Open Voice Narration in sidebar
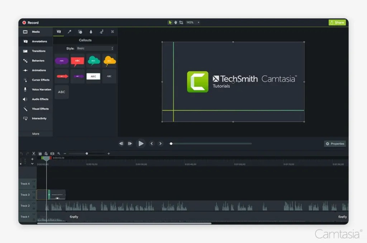Screen dimensions: 367x243 click(x=36, y=90)
